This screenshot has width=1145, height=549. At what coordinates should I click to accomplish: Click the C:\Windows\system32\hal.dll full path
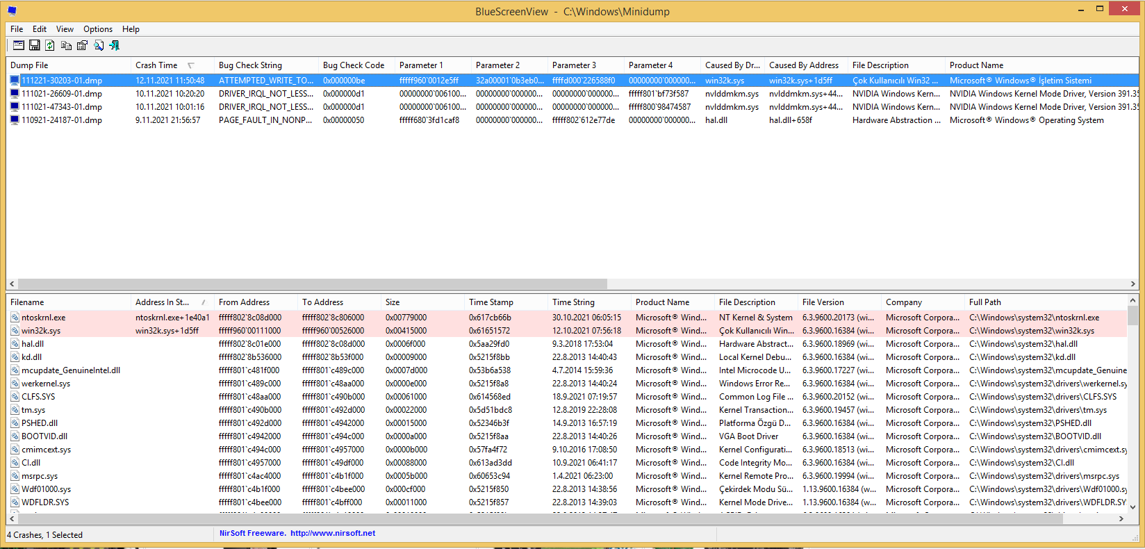click(1023, 344)
